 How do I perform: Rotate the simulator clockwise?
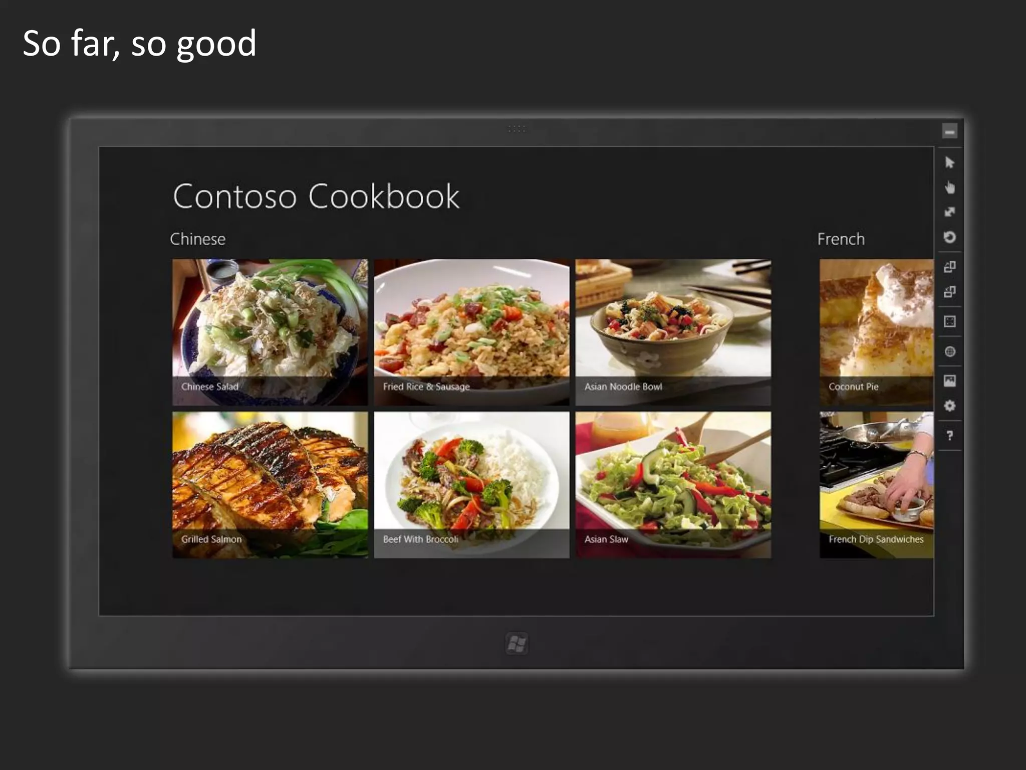click(x=949, y=267)
